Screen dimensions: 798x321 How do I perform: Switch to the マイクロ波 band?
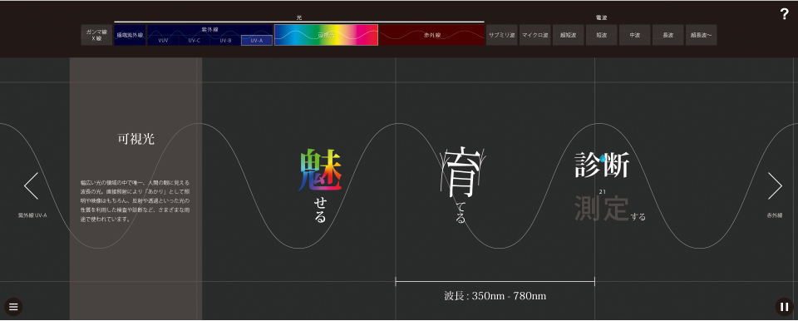[x=534, y=35]
